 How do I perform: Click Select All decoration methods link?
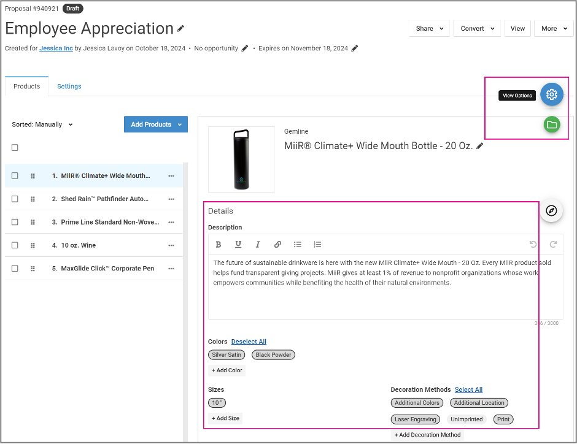pos(468,389)
